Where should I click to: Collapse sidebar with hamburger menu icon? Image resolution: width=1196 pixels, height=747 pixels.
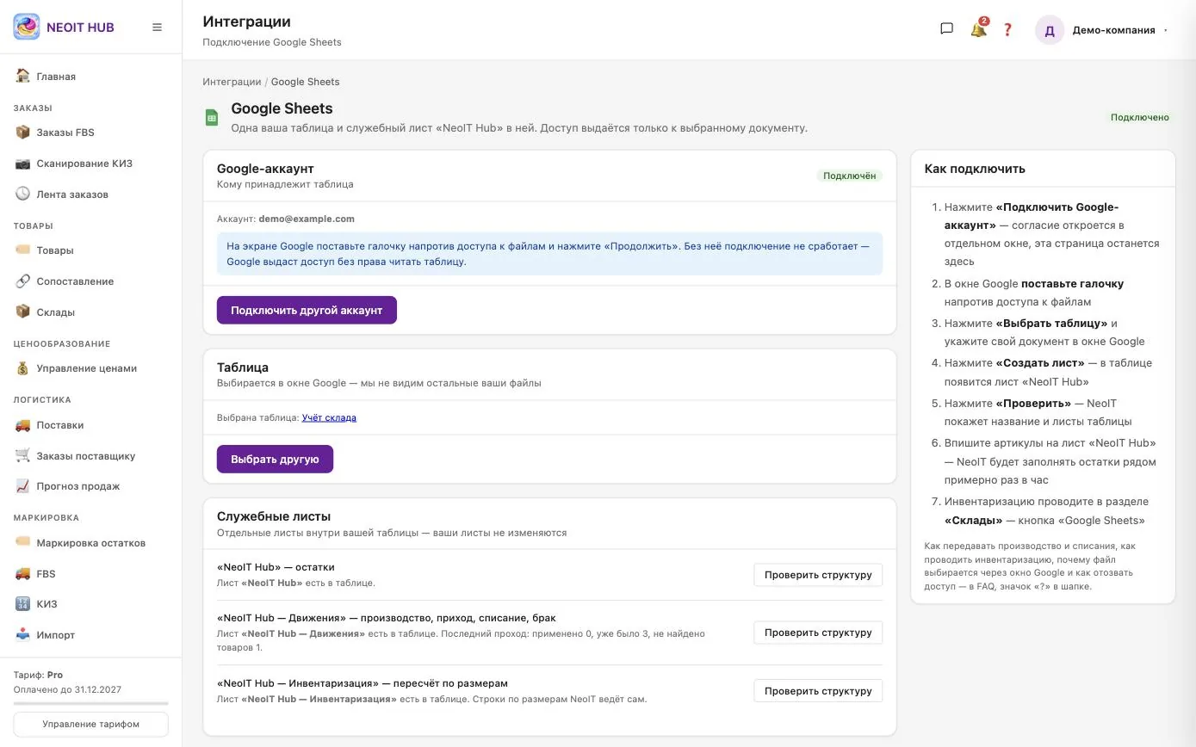click(157, 28)
